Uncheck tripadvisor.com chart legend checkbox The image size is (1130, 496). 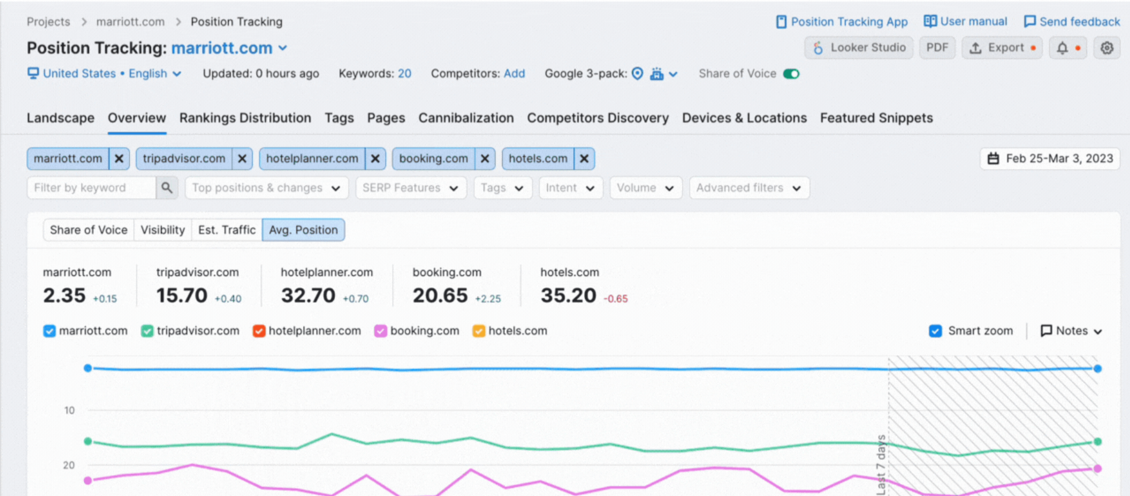[x=147, y=331]
